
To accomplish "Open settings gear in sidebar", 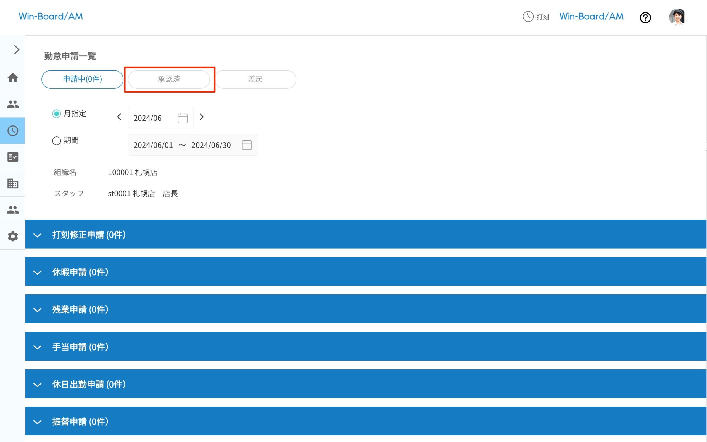I will (x=12, y=236).
